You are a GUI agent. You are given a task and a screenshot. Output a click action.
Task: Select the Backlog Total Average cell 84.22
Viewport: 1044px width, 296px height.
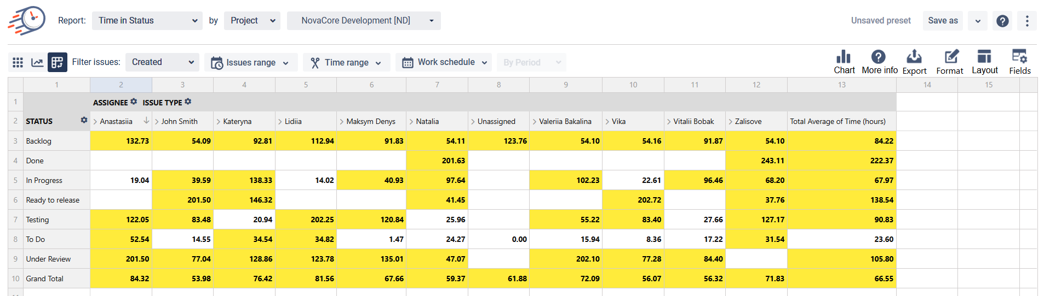point(841,141)
